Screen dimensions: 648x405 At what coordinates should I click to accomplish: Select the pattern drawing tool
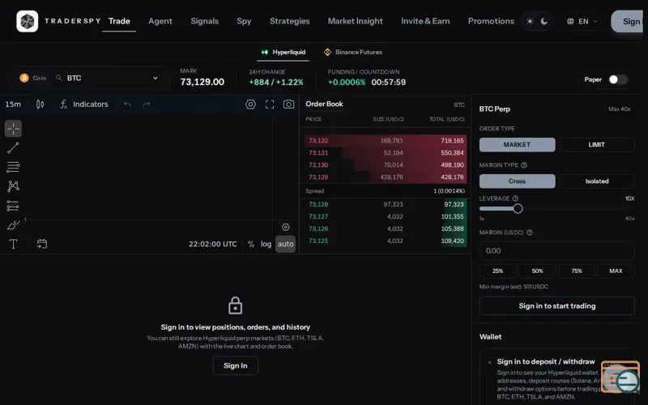(x=13, y=186)
